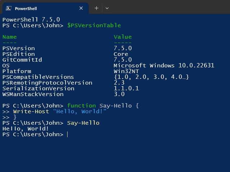This screenshot has height=172, width=230.
Task: Click the Value column header
Action: 123,37
